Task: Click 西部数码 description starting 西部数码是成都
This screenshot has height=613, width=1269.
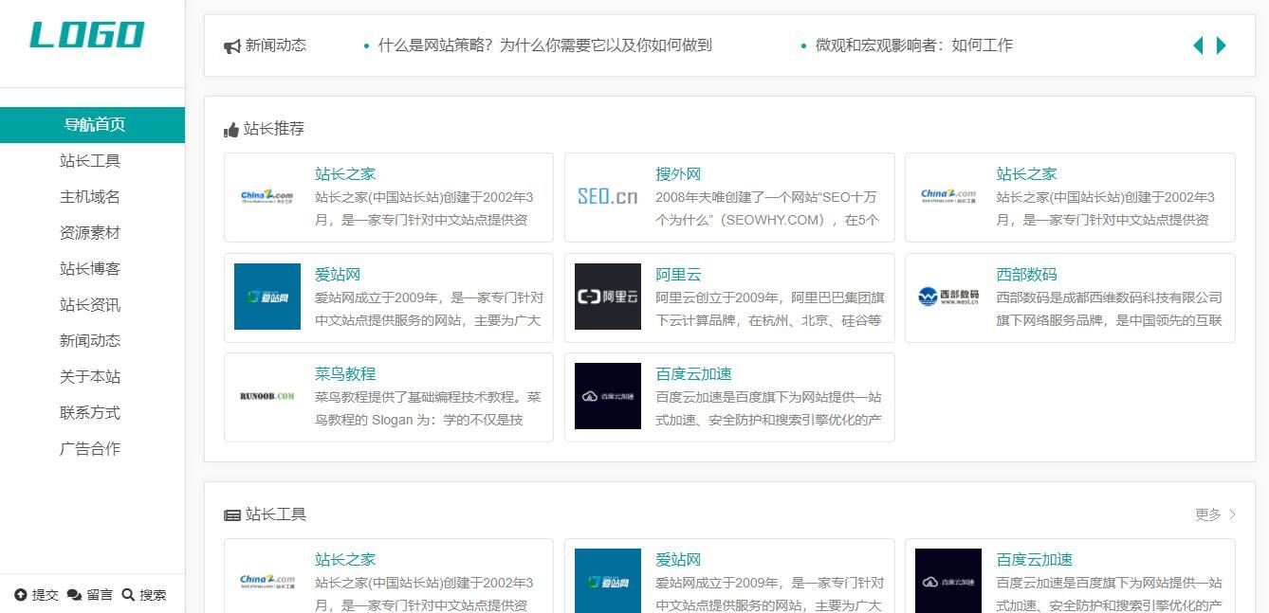Action: pyautogui.click(x=1109, y=309)
